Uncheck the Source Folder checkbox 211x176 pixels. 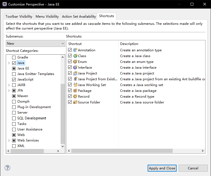pos(70,102)
